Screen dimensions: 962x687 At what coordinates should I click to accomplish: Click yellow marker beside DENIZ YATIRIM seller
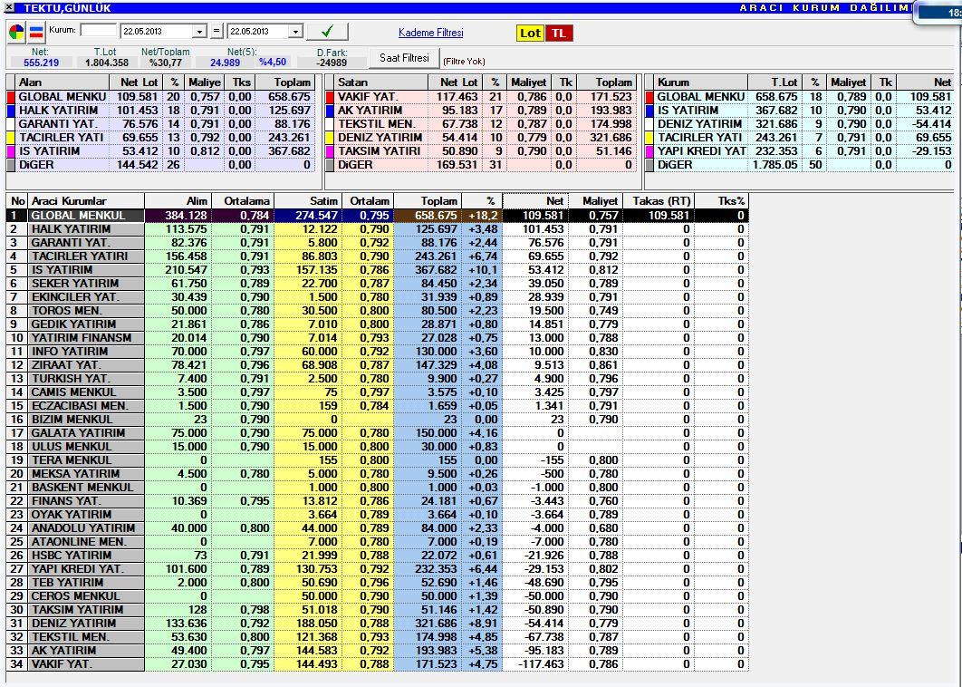point(330,138)
